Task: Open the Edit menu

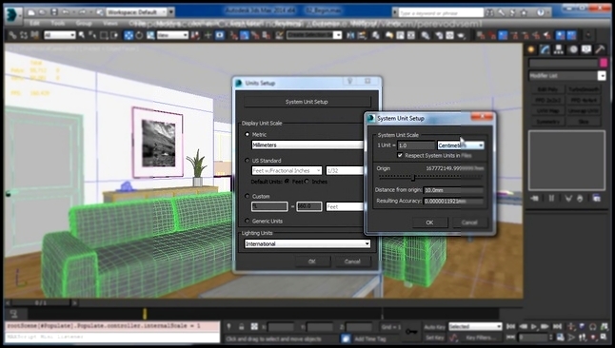Action: tap(35, 24)
